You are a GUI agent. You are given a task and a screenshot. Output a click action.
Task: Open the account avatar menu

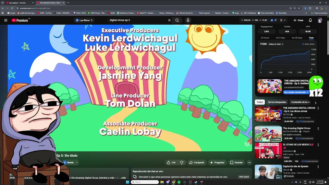[x=320, y=20]
